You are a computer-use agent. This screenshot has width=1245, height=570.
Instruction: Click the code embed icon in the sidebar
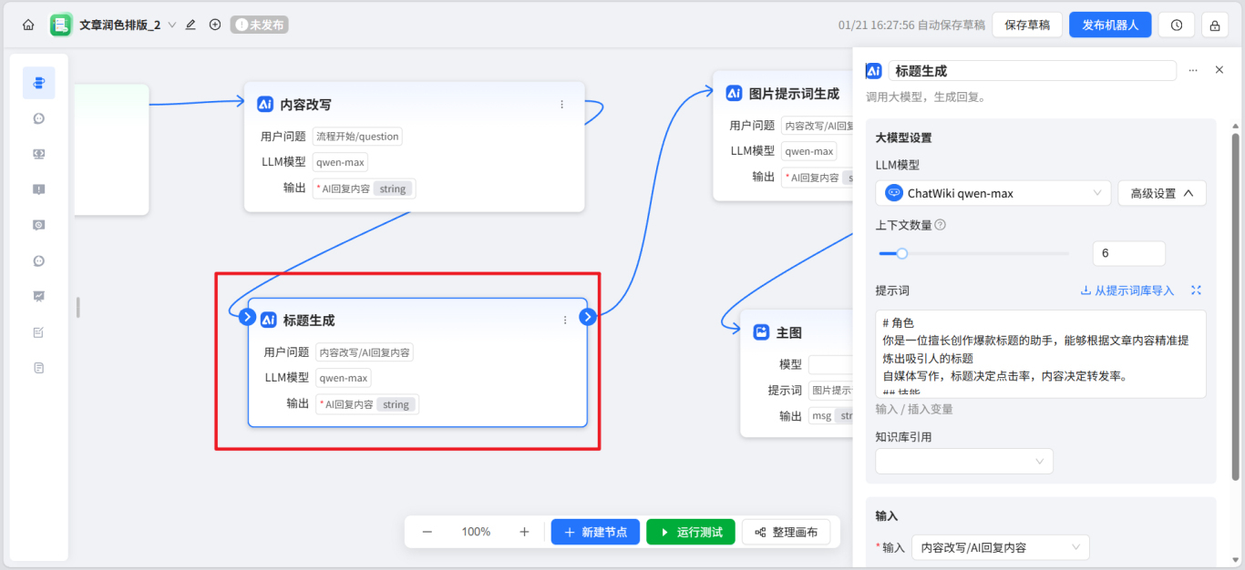[x=38, y=153]
